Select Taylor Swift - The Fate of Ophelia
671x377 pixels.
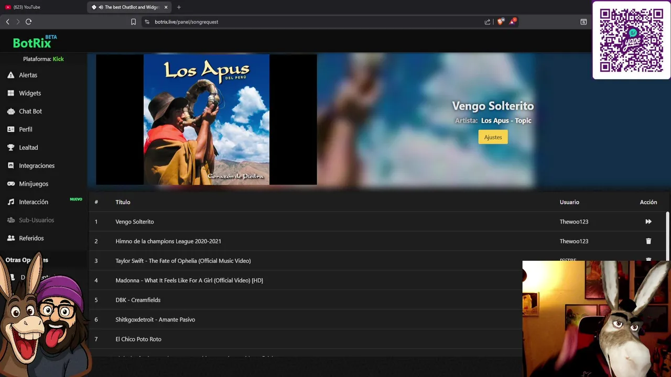(x=183, y=261)
